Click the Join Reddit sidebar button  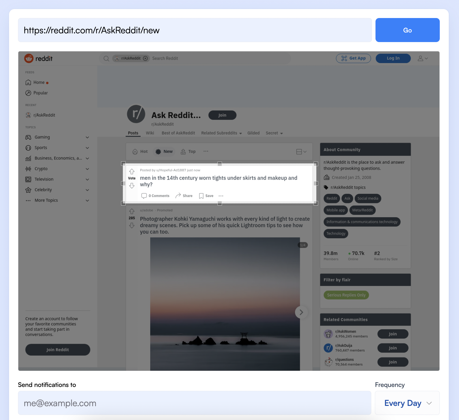click(x=58, y=350)
